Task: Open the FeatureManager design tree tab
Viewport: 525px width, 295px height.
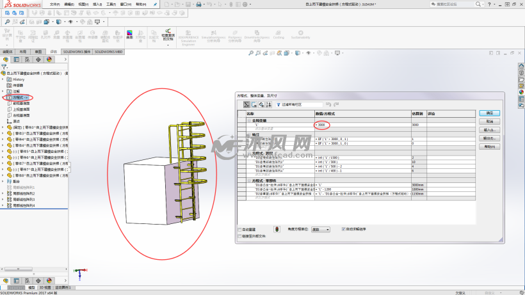Action: click(x=6, y=60)
